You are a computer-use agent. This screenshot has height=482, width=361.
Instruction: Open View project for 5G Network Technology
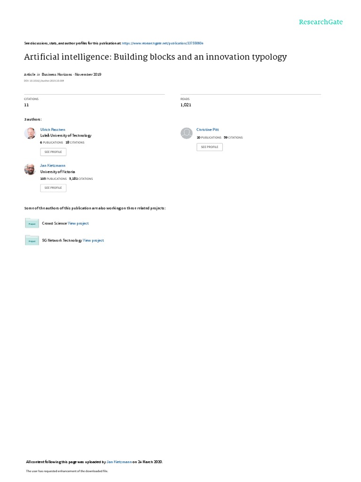click(x=94, y=241)
